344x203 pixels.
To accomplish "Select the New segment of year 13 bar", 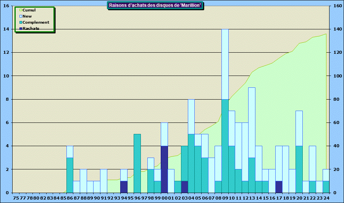I will 252,123.
